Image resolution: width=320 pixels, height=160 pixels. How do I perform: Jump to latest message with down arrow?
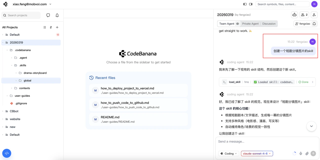tap(311, 126)
